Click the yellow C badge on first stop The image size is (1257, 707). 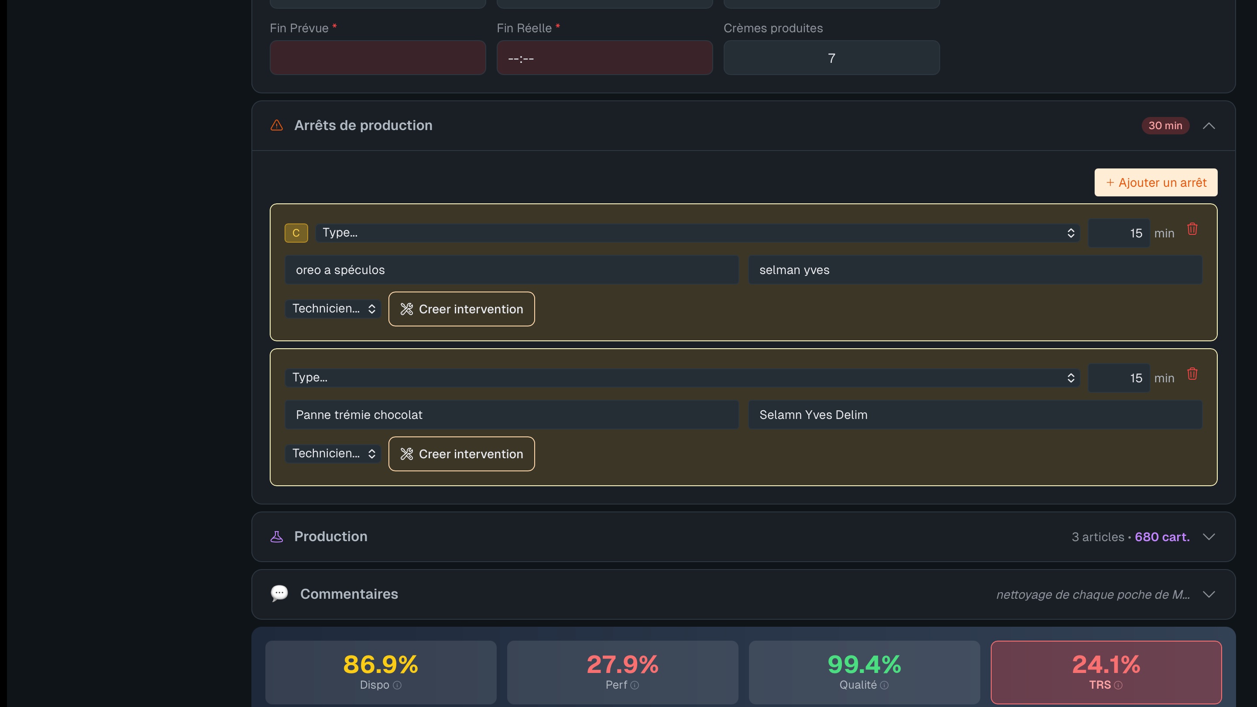(x=296, y=233)
